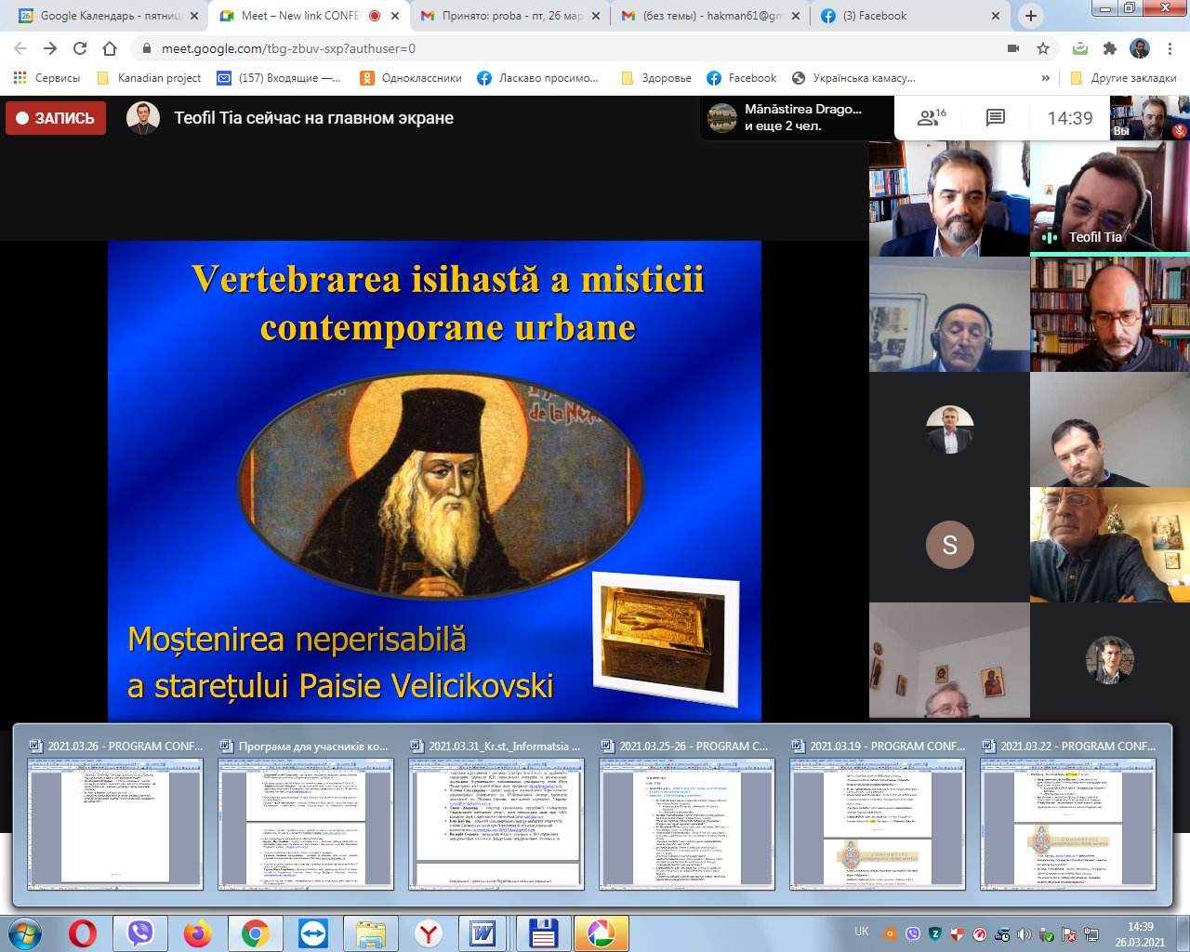Open Opera from the taskbar
The width and height of the screenshot is (1190, 952).
pos(83,933)
